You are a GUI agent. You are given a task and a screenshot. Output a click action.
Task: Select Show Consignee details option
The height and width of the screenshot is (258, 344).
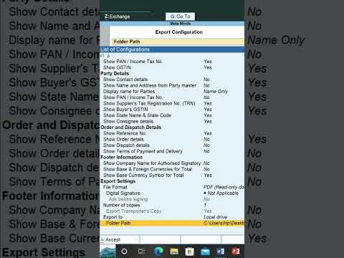click(x=128, y=121)
